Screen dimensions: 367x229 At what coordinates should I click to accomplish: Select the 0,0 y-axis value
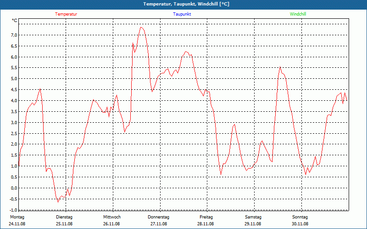tap(14, 188)
